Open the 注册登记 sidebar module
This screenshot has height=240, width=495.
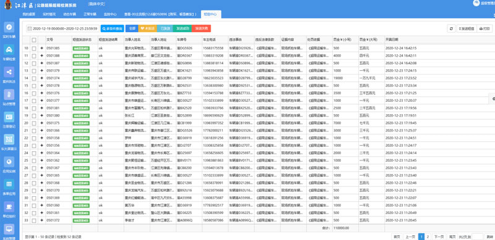9,120
